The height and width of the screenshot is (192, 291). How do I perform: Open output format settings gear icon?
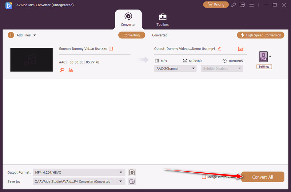tap(132, 172)
